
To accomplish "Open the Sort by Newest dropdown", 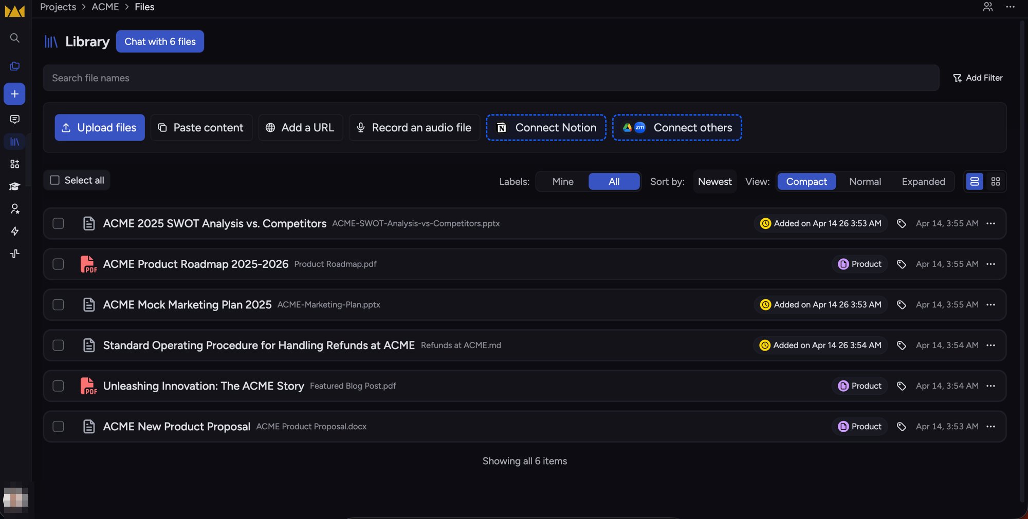I will pyautogui.click(x=714, y=182).
